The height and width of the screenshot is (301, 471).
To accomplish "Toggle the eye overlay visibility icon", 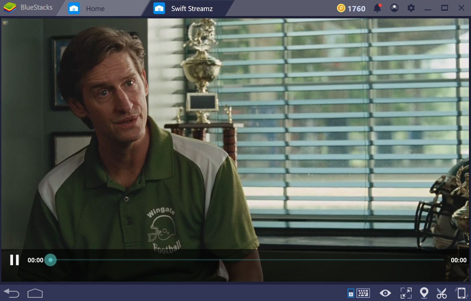I will (x=385, y=293).
